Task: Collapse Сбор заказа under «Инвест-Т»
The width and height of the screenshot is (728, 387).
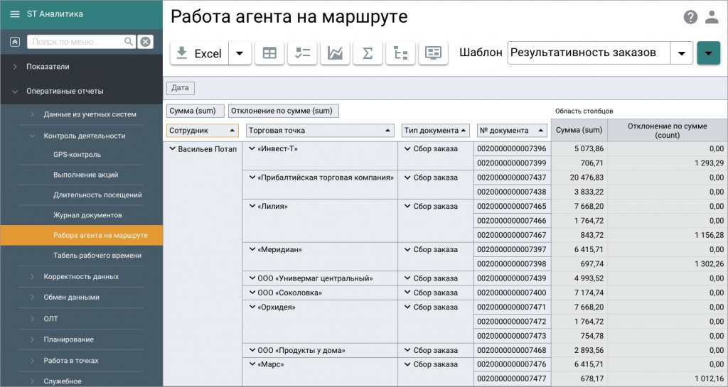Action: pos(407,149)
